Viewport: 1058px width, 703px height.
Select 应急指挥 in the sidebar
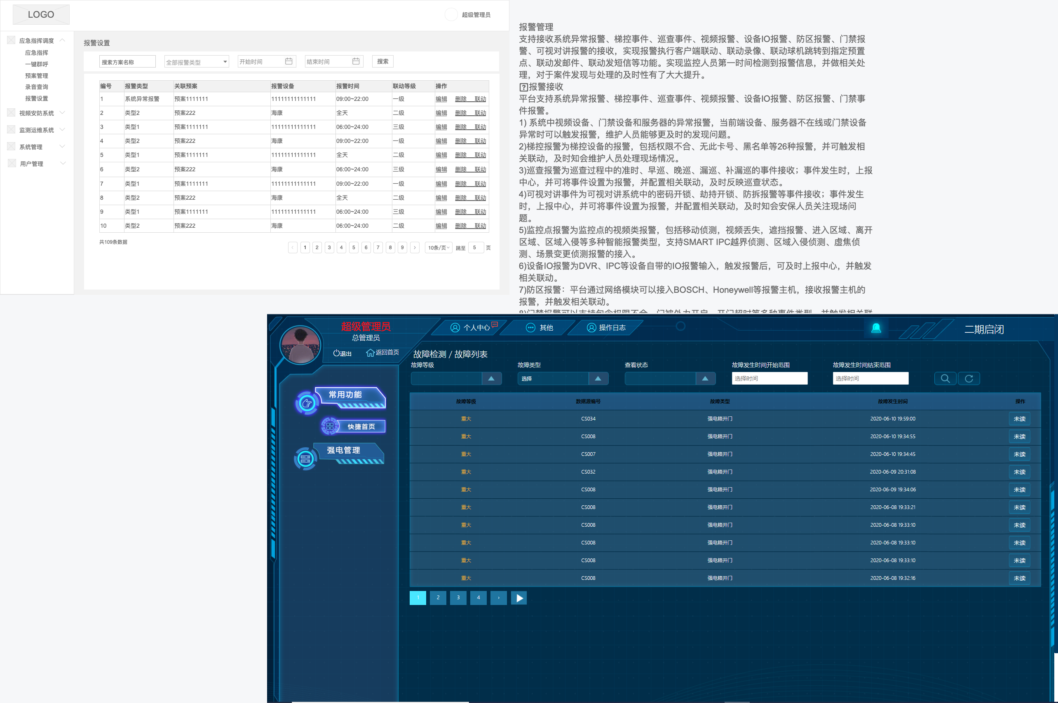36,52
